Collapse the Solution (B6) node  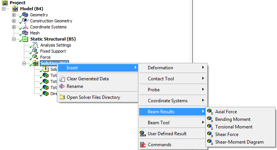pos(24,63)
